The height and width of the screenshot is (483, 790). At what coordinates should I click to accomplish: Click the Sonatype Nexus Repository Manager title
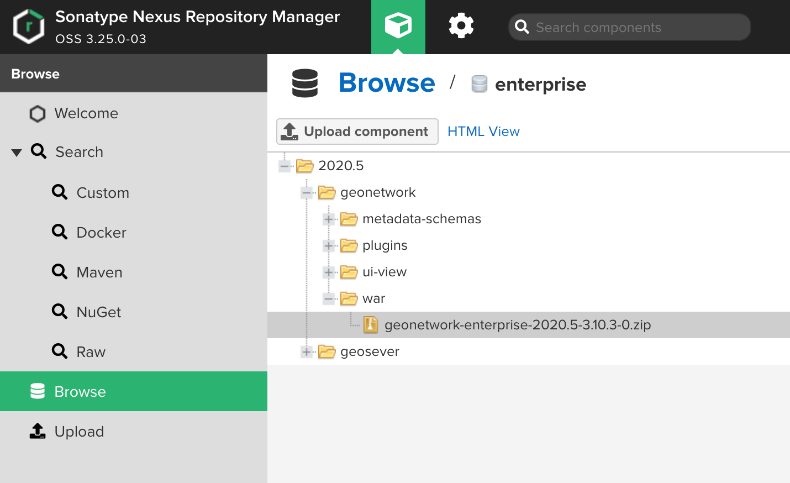tap(197, 17)
